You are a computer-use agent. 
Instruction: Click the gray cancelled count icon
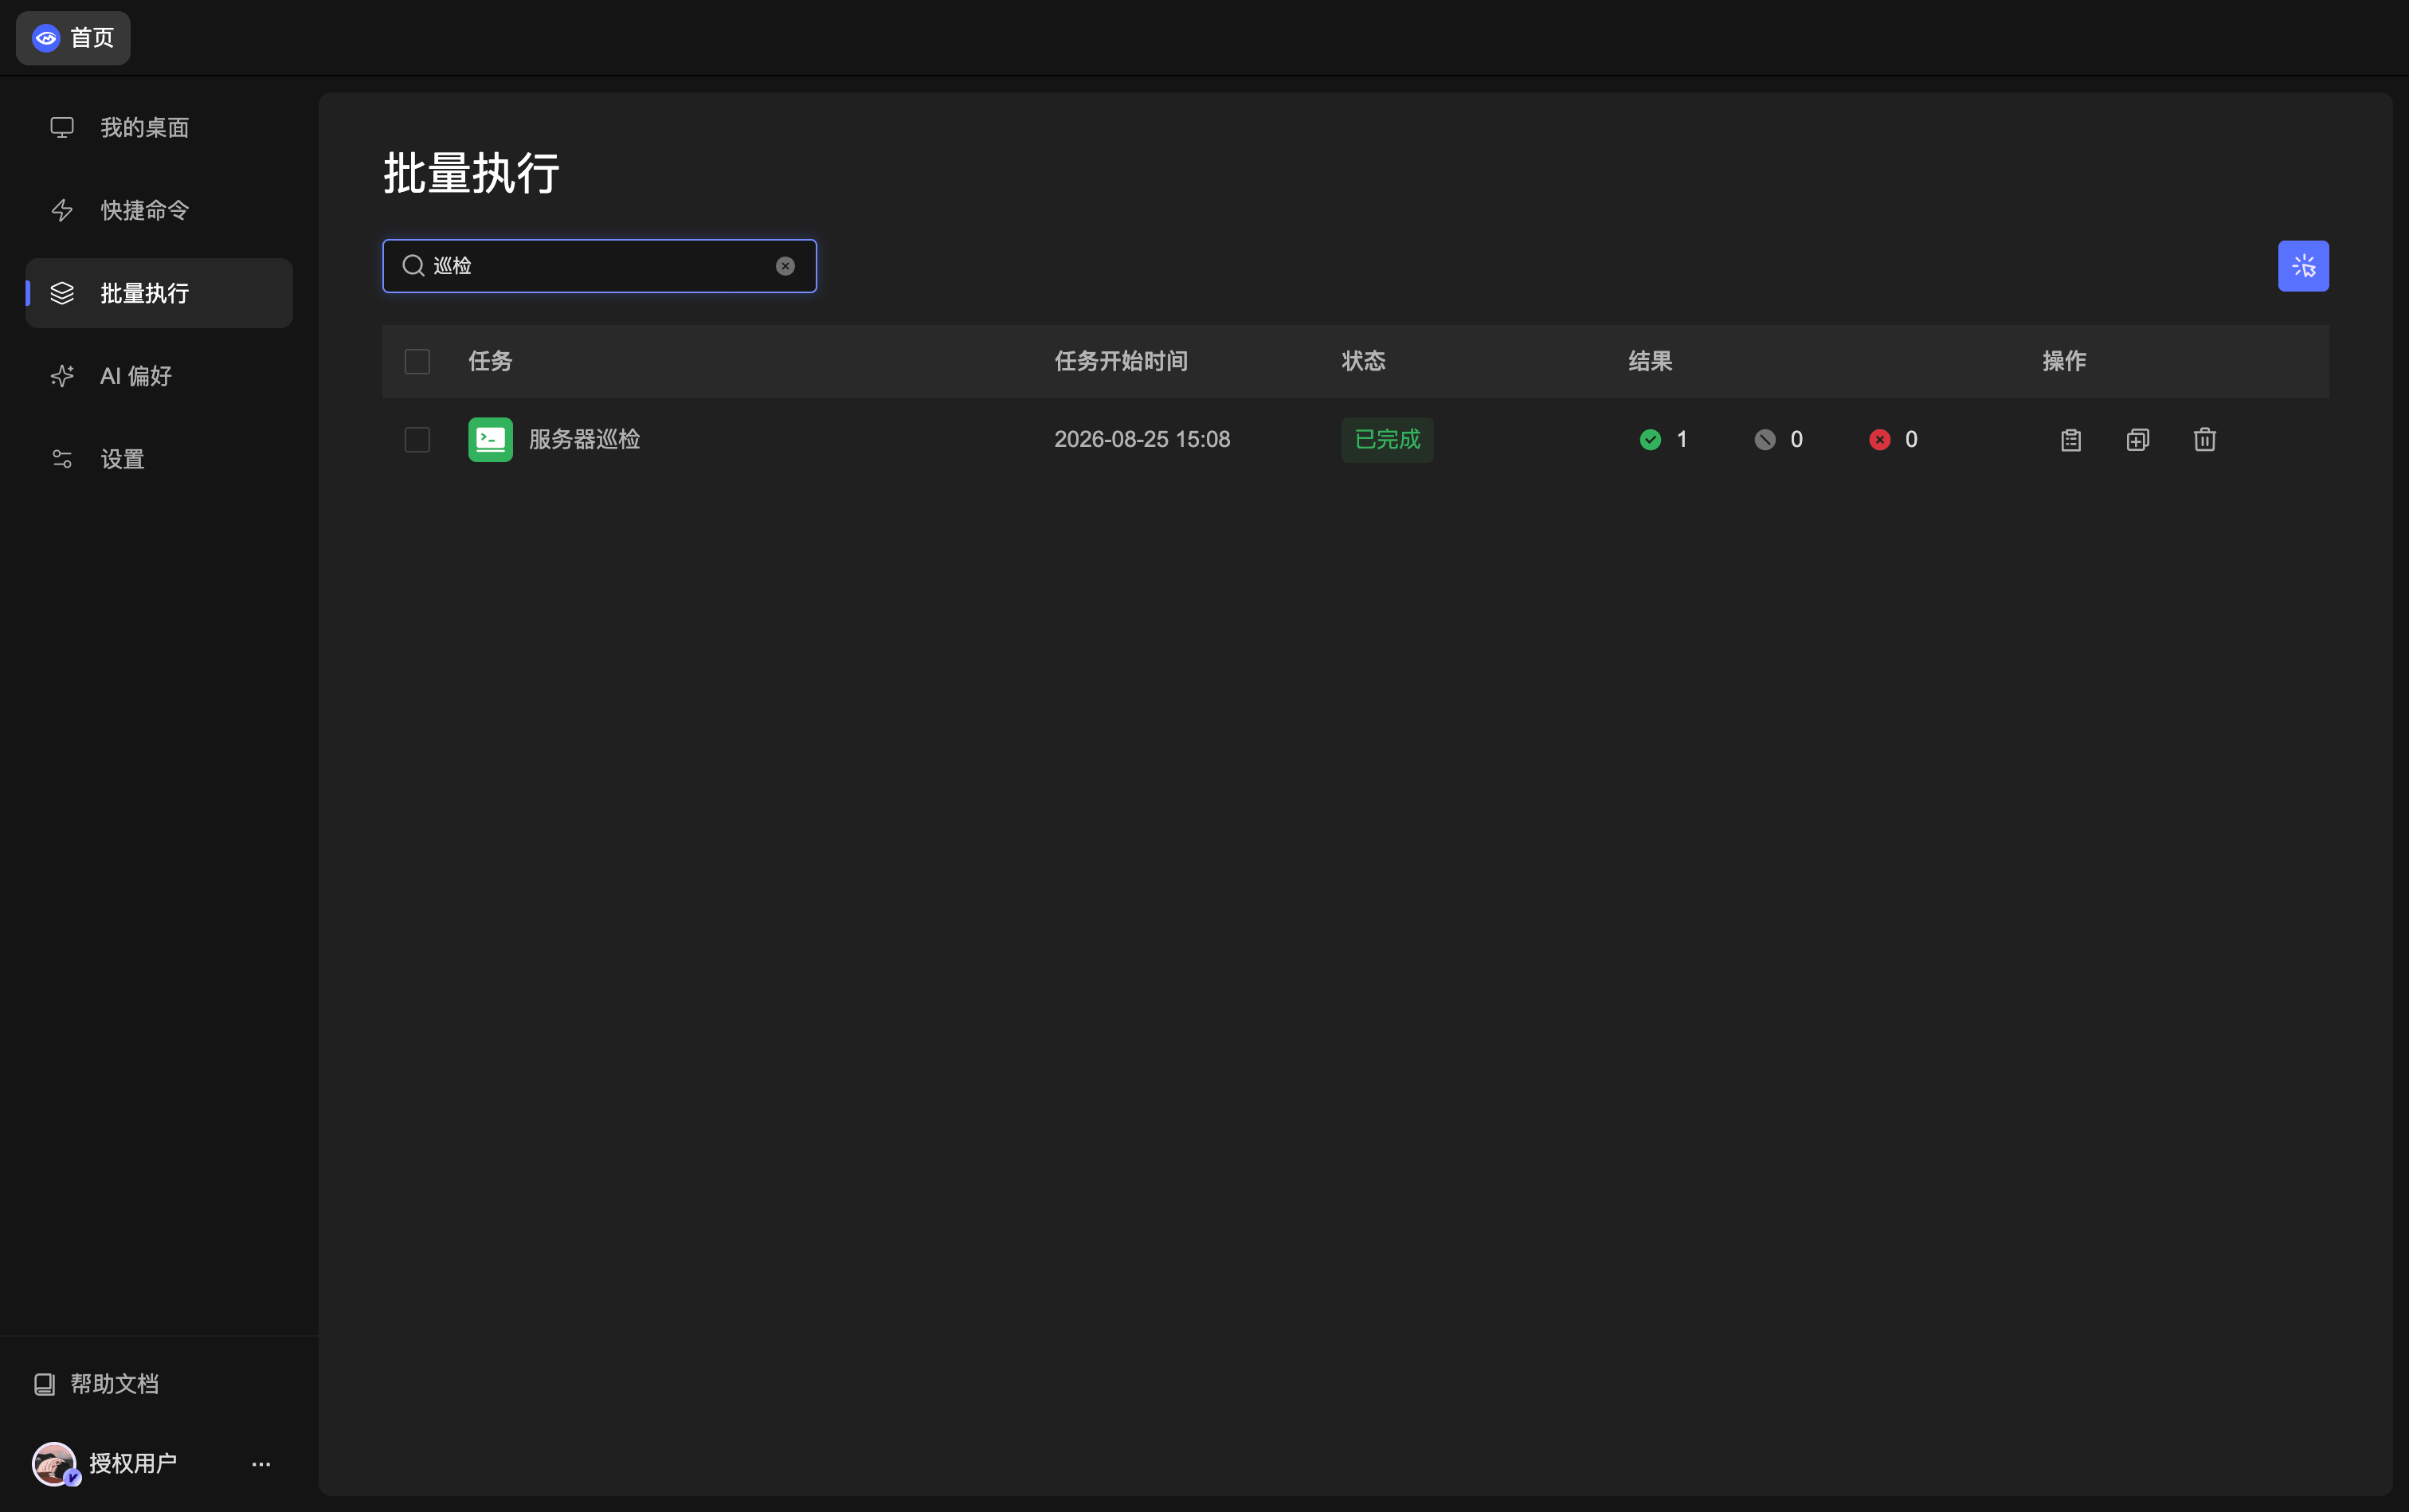coord(1765,440)
